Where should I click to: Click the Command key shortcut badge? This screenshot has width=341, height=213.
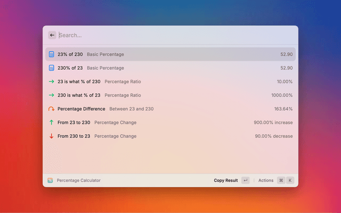[x=281, y=181]
